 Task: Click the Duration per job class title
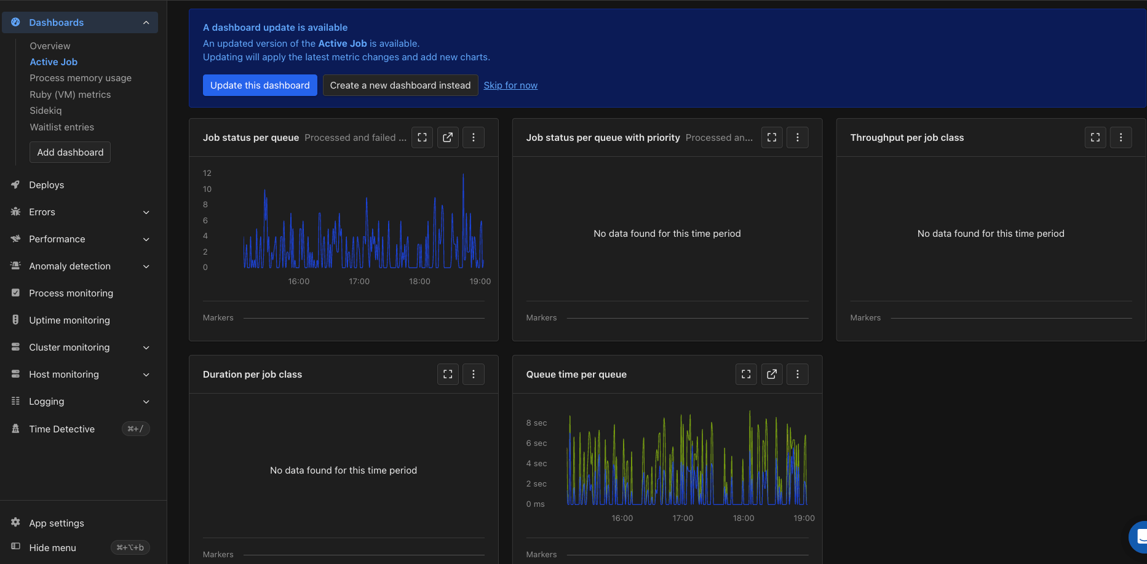tap(252, 375)
